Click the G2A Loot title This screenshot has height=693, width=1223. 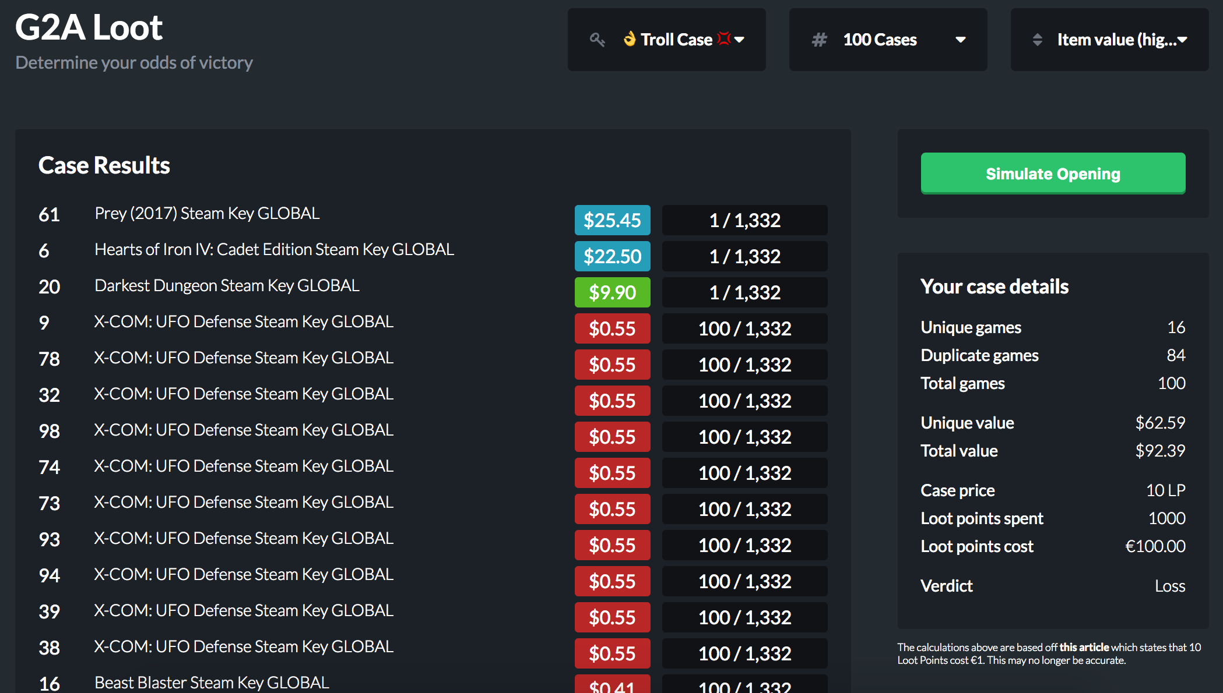point(89,27)
